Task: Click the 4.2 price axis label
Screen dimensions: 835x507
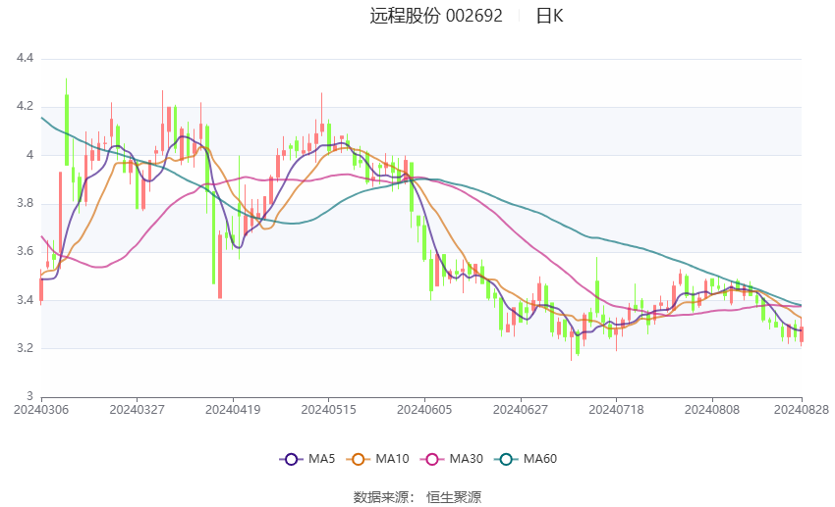Action: [25, 106]
